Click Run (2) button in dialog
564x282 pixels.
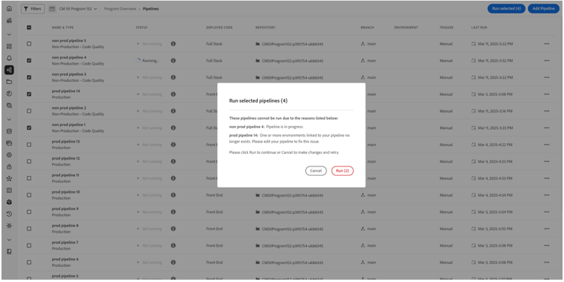pyautogui.click(x=342, y=171)
